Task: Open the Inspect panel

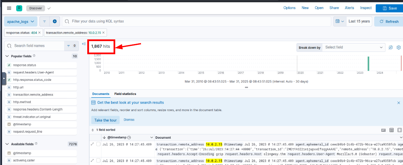Action: click(366, 8)
